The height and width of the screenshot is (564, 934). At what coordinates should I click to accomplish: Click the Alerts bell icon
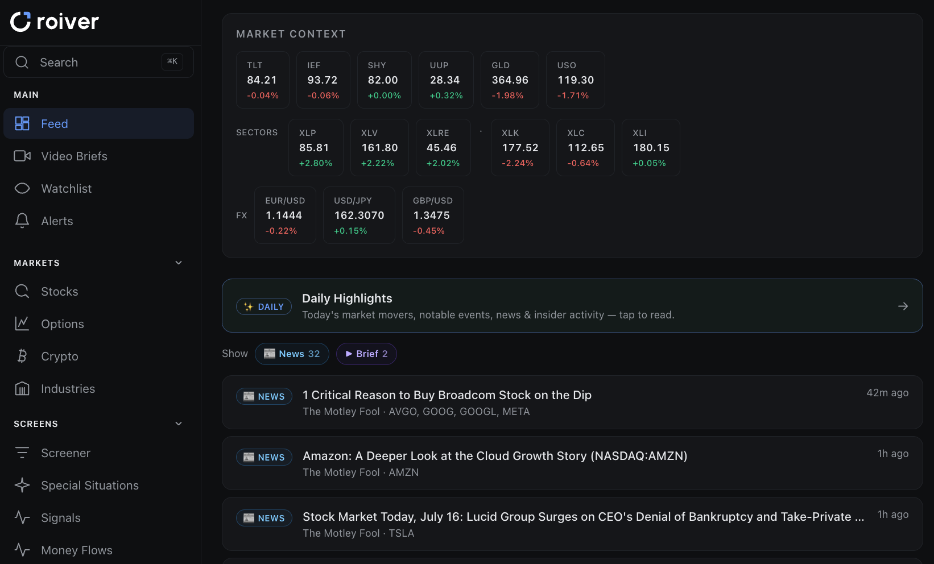[22, 221]
